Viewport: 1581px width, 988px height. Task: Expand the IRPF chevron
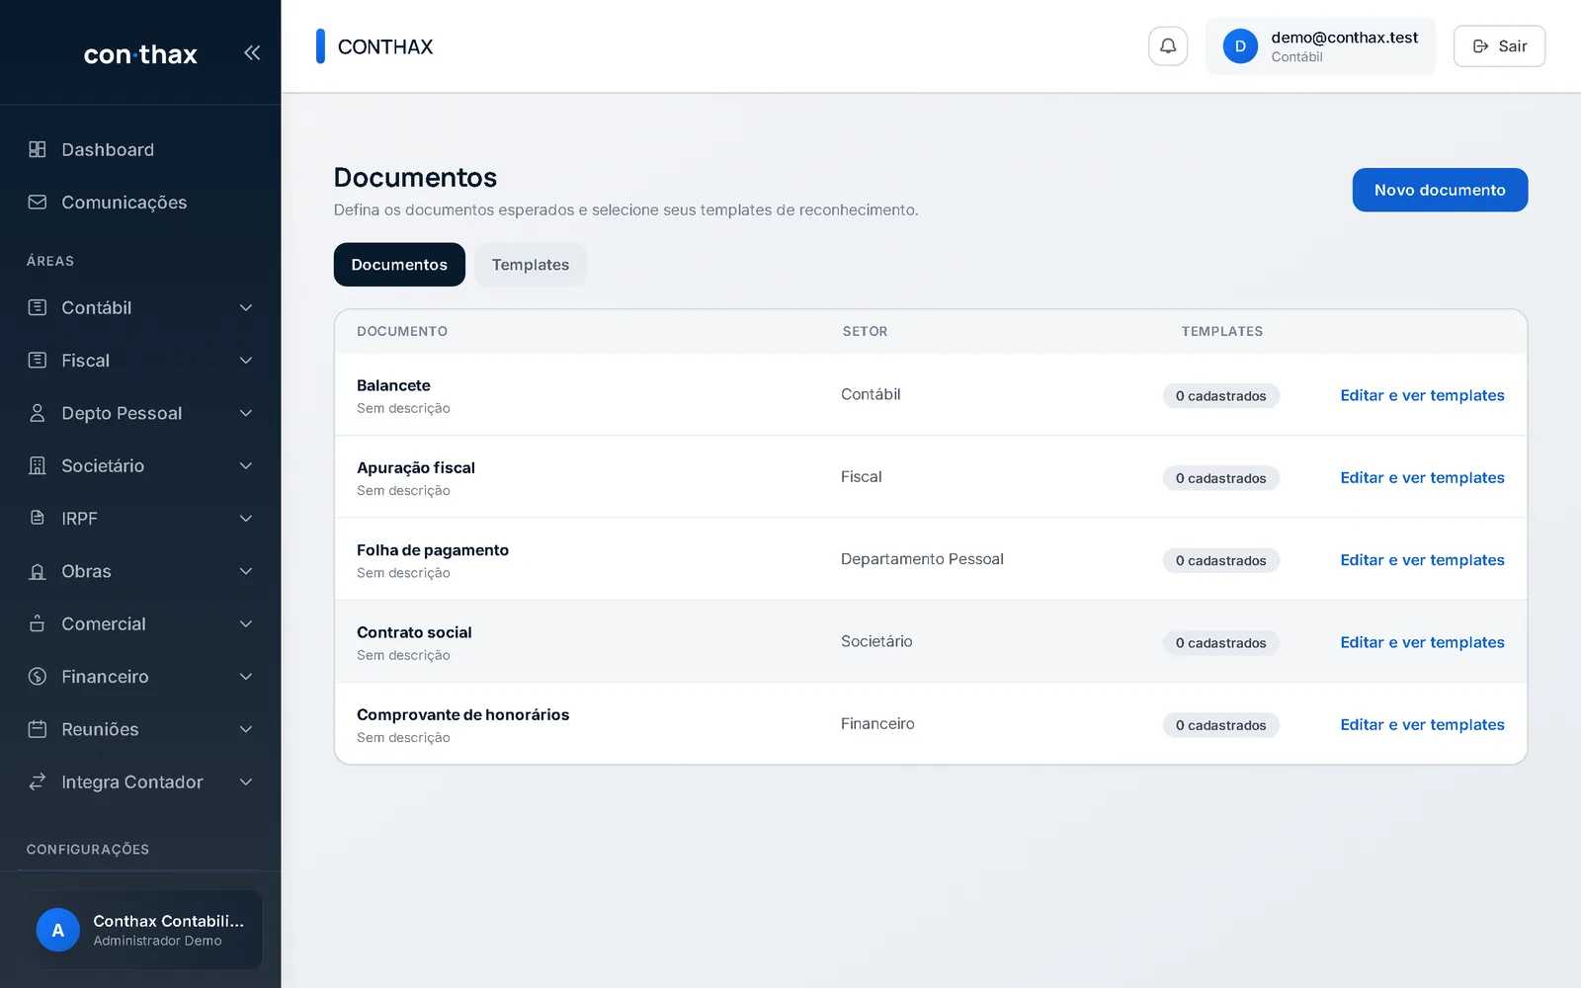coord(246,518)
